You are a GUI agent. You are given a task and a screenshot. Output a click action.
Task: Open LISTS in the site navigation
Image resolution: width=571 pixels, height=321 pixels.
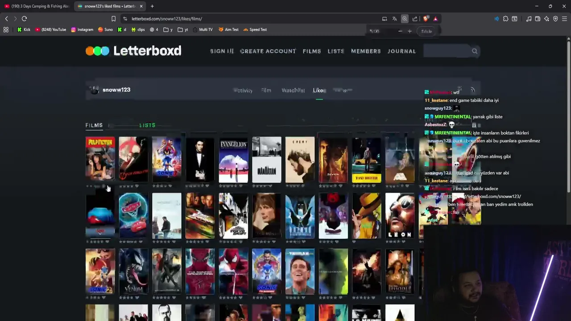tap(336, 51)
